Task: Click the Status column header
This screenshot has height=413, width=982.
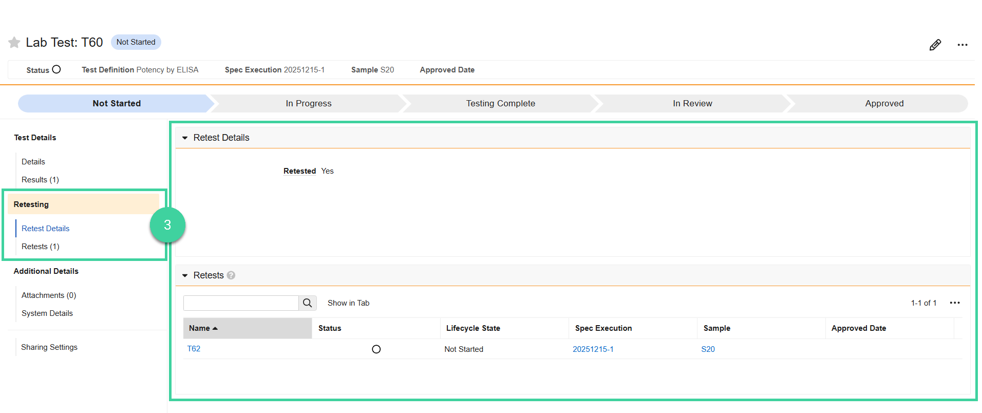Action: pyautogui.click(x=376, y=328)
